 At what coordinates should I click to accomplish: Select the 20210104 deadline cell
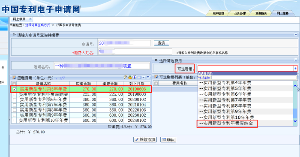137,105
